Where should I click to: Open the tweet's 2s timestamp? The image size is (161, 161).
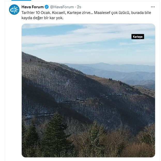79,7
